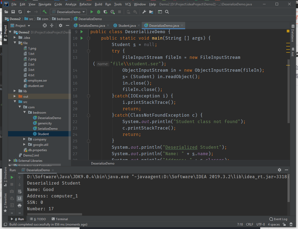Click the UTF-8 encoding selector
Screen dimensions: 298x229
(260, 224)
